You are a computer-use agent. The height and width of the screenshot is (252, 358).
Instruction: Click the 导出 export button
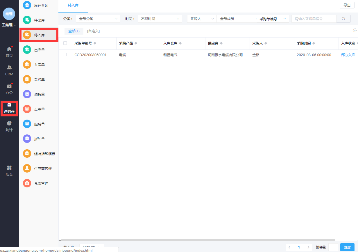[x=347, y=5]
